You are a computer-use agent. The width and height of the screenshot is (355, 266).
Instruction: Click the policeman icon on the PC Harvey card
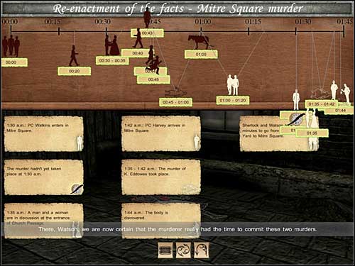197,143
